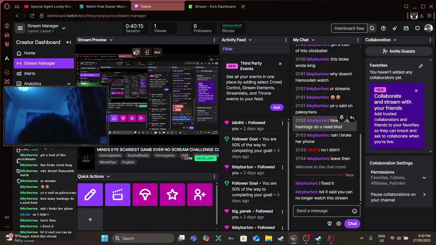Click the moderator shield icon below chat
The image size is (436, 245).
tap(329, 224)
